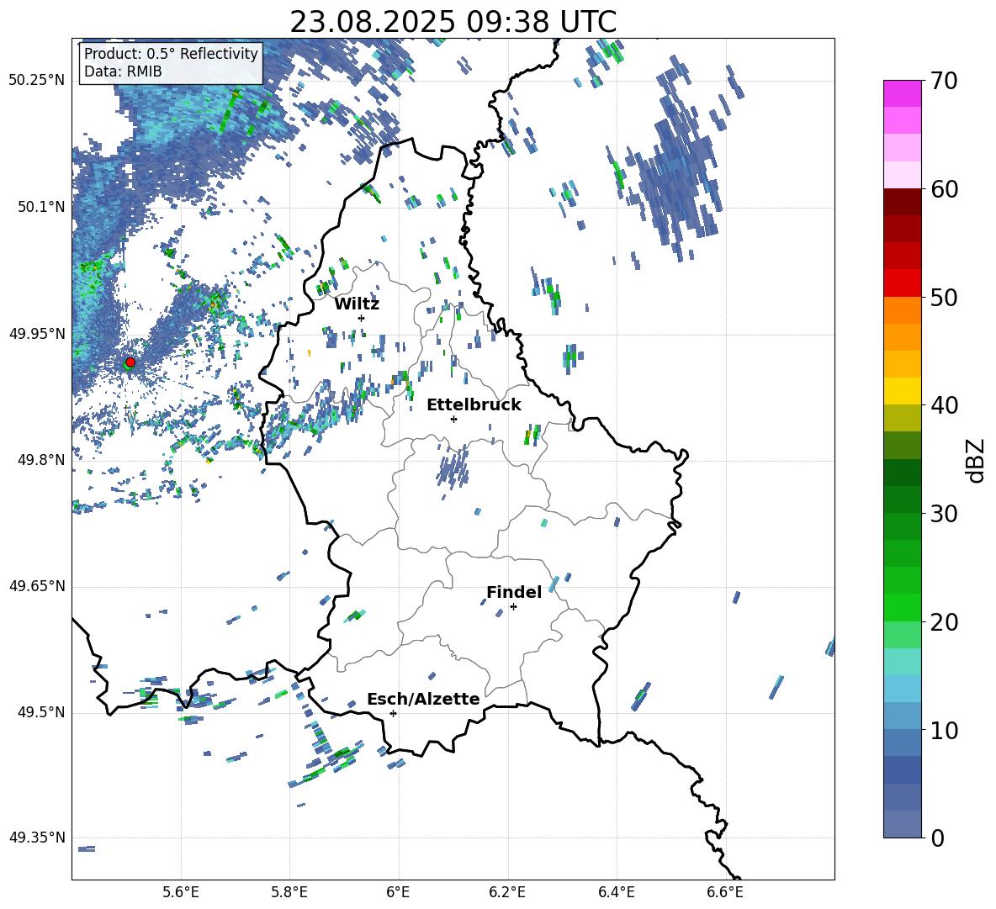Click the 49.5°N latitude label
996x909 pixels.
[x=41, y=713]
